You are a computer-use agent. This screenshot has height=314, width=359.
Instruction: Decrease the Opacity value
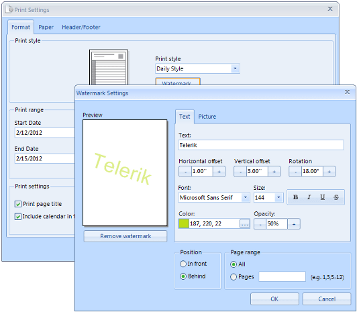(x=260, y=224)
